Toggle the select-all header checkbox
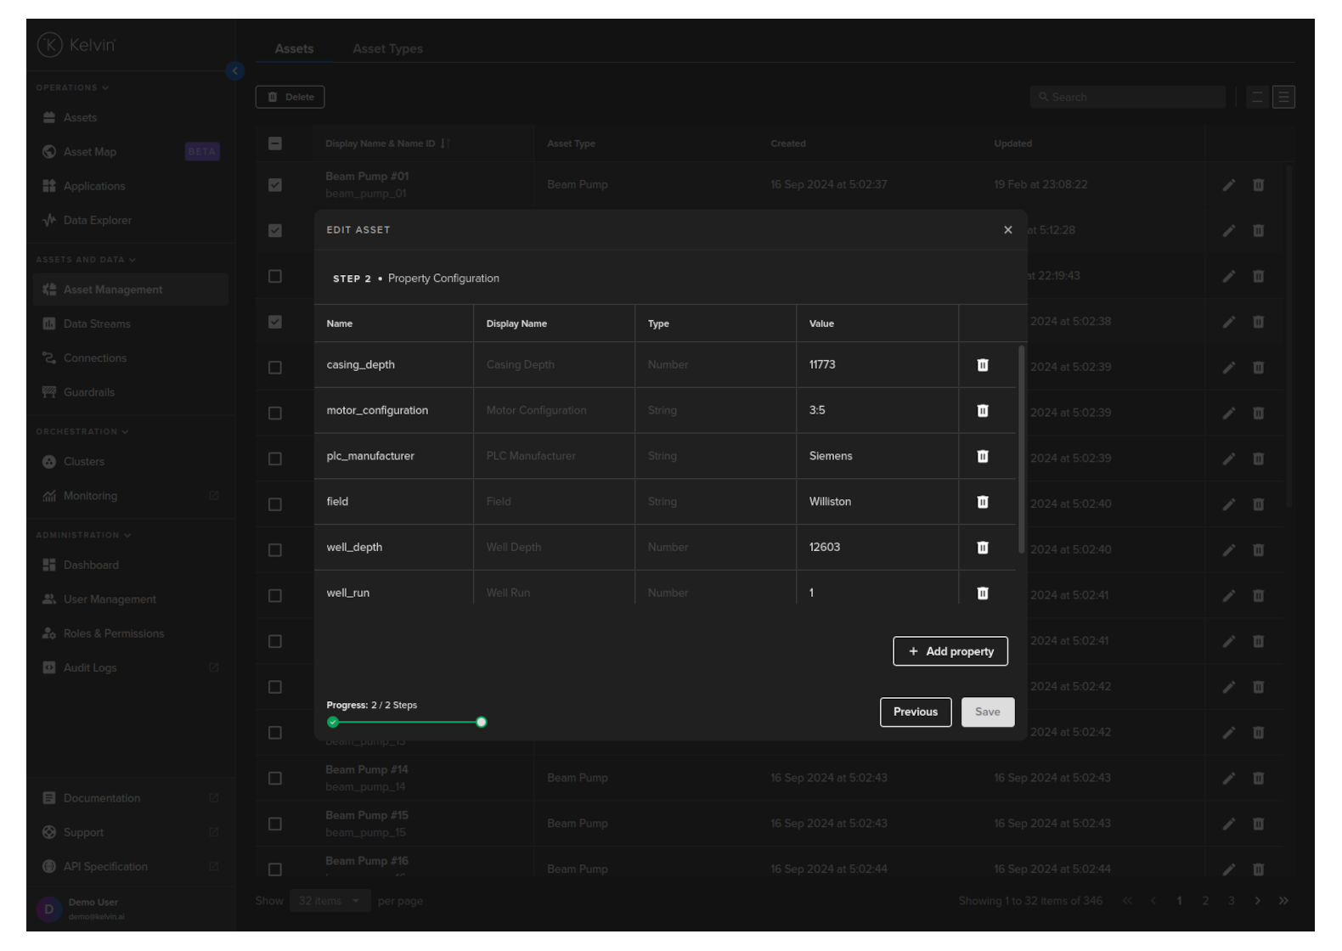The image size is (1342, 951). 275,143
